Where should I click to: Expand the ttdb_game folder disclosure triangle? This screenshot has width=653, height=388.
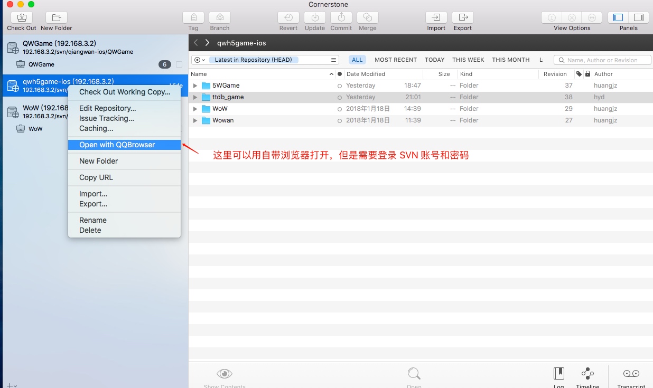pos(195,97)
